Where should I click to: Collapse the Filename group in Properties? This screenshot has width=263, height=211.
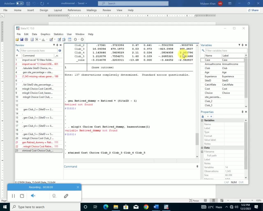pos(202,152)
